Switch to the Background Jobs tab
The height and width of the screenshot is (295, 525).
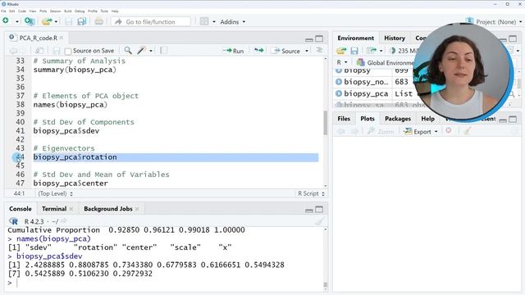pyautogui.click(x=108, y=209)
